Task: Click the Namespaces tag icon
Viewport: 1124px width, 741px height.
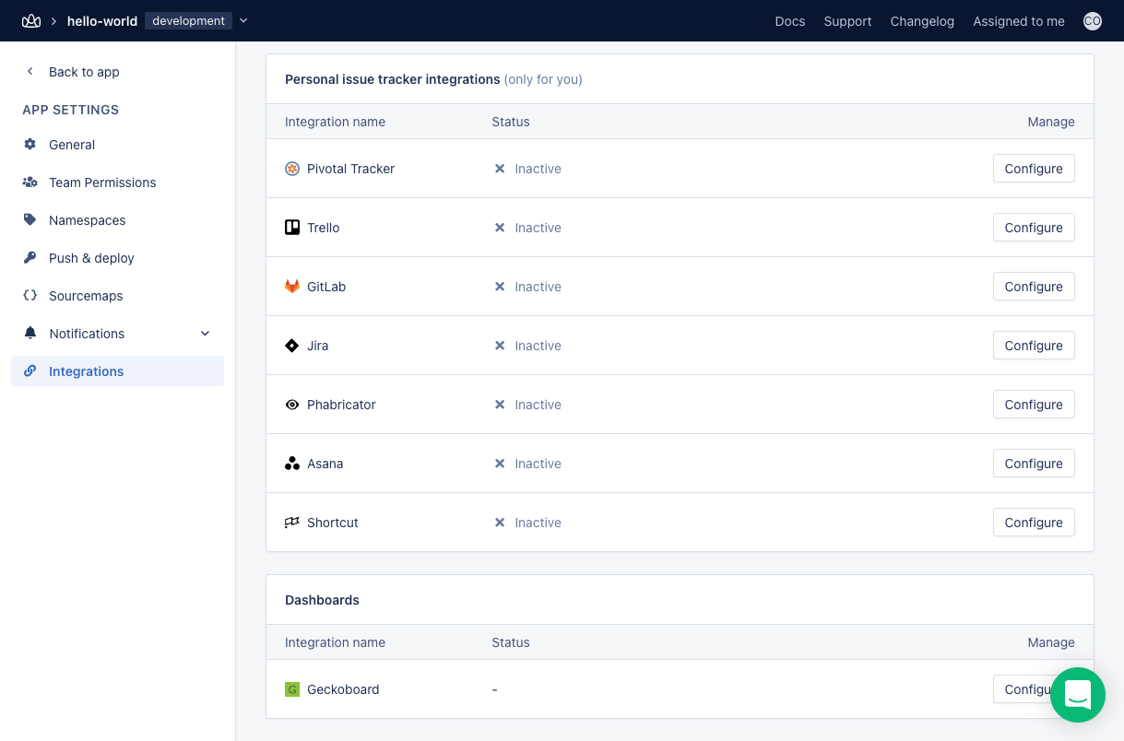Action: click(x=30, y=220)
